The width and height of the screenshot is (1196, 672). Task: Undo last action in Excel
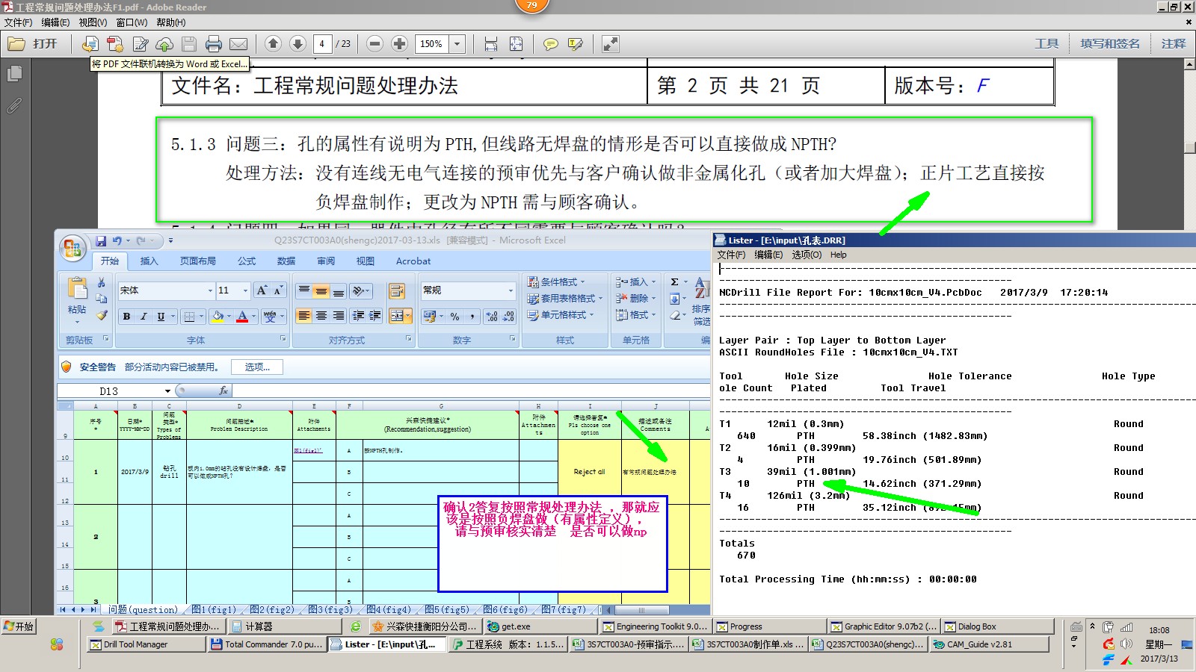(117, 240)
